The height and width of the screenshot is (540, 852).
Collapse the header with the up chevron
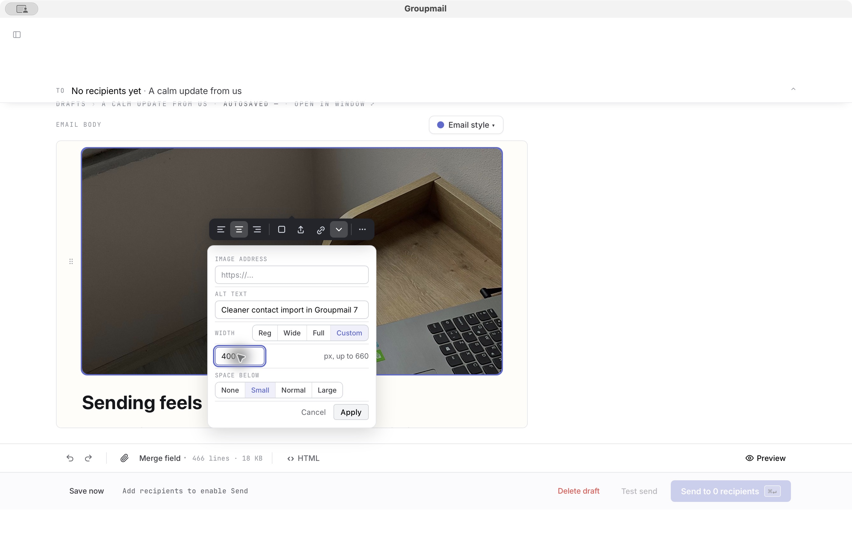(x=793, y=89)
